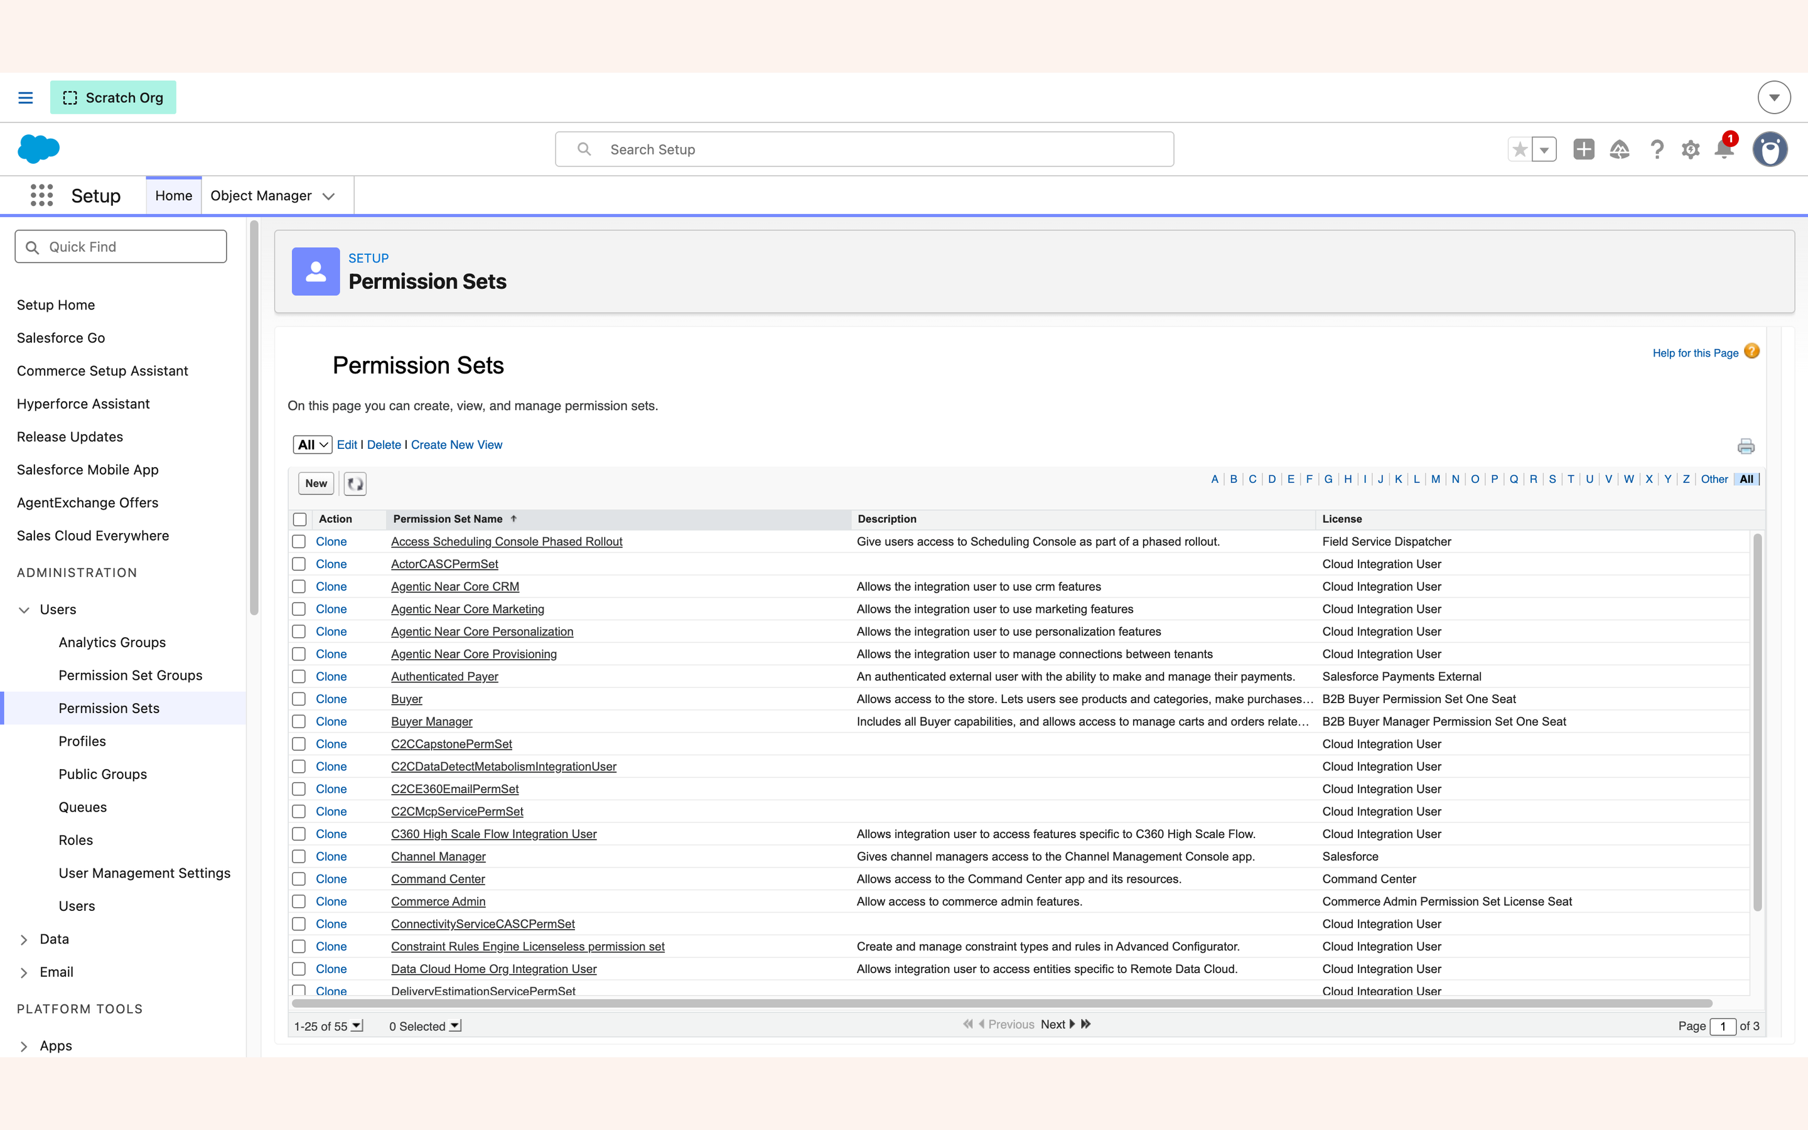Click the New permission set button

[316, 483]
